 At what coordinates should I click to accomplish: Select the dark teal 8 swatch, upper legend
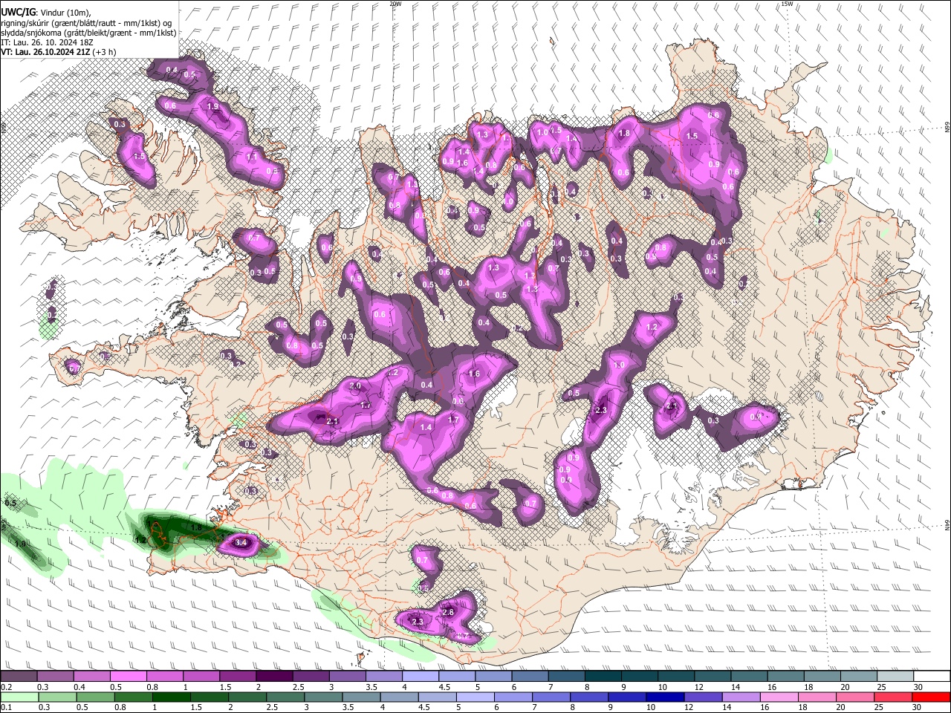coord(603,677)
